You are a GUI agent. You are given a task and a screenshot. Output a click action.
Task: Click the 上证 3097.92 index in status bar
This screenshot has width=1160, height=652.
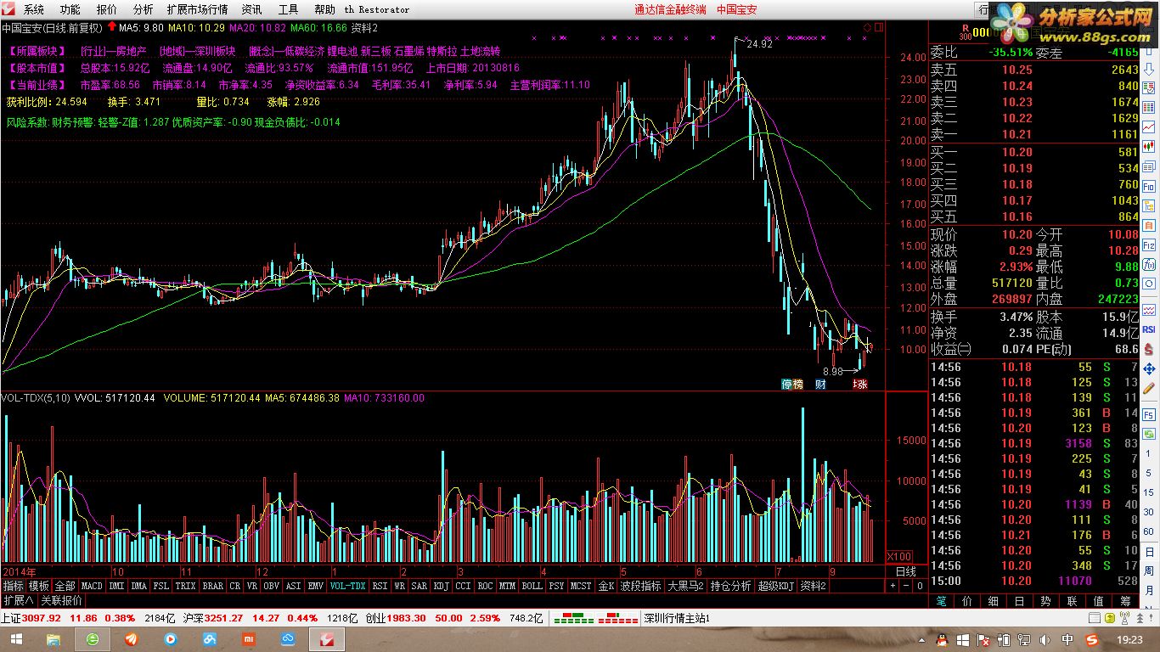coord(31,618)
